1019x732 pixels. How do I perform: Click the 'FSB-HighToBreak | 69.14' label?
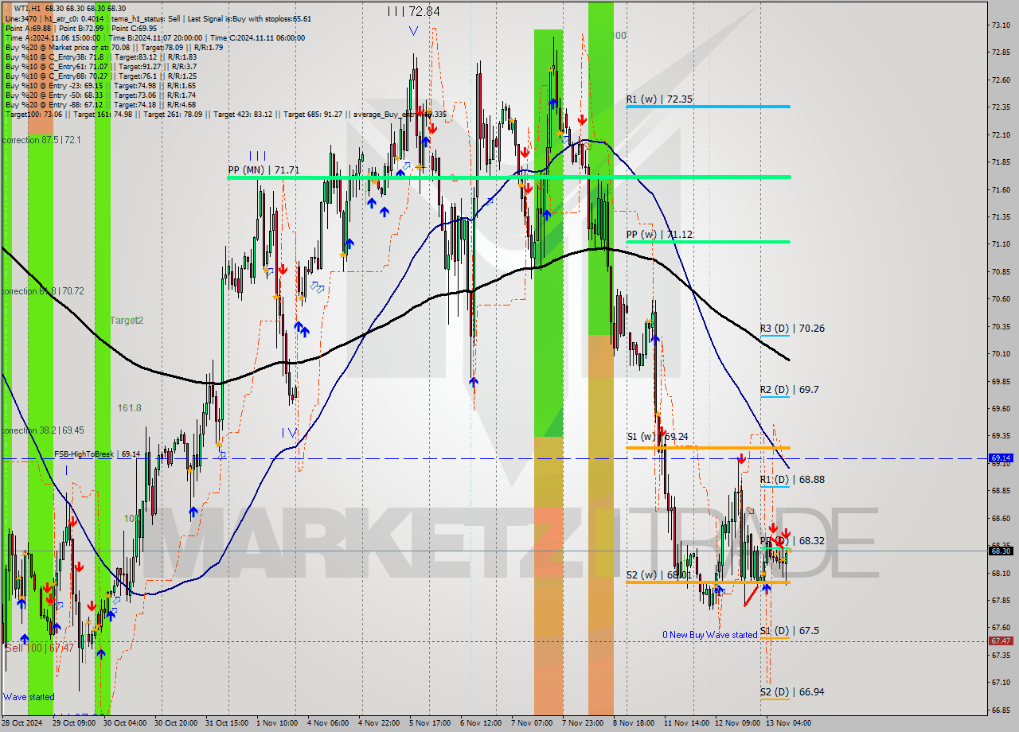(97, 454)
